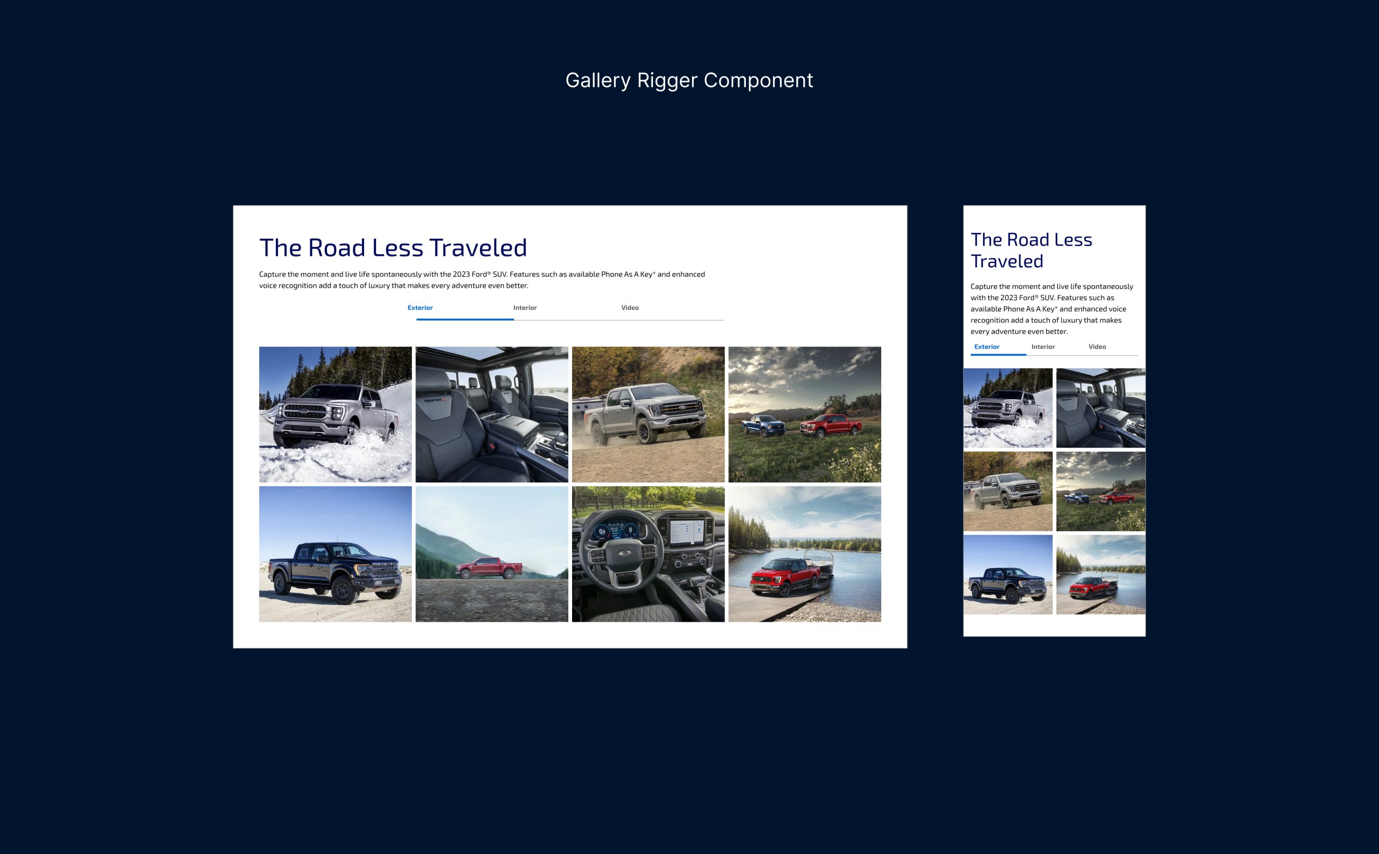Click the "Gallery Rigger Component" title text
The height and width of the screenshot is (854, 1379).
[x=689, y=80]
